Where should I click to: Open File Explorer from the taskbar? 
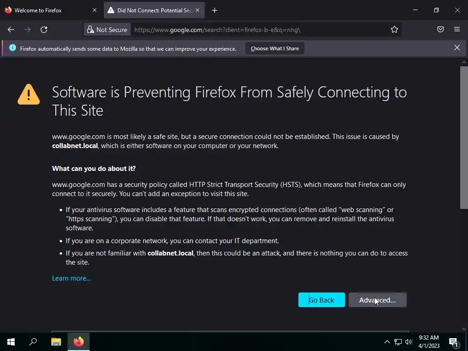[x=56, y=342]
